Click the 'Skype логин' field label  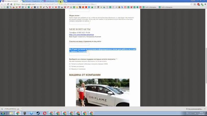[x=74, y=15]
